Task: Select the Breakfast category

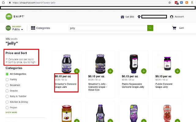Action: [7, 85]
